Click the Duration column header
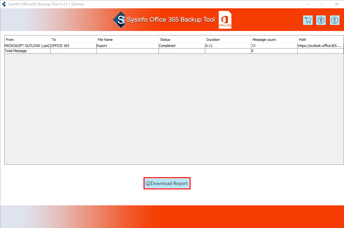This screenshot has width=344, height=228. point(228,40)
